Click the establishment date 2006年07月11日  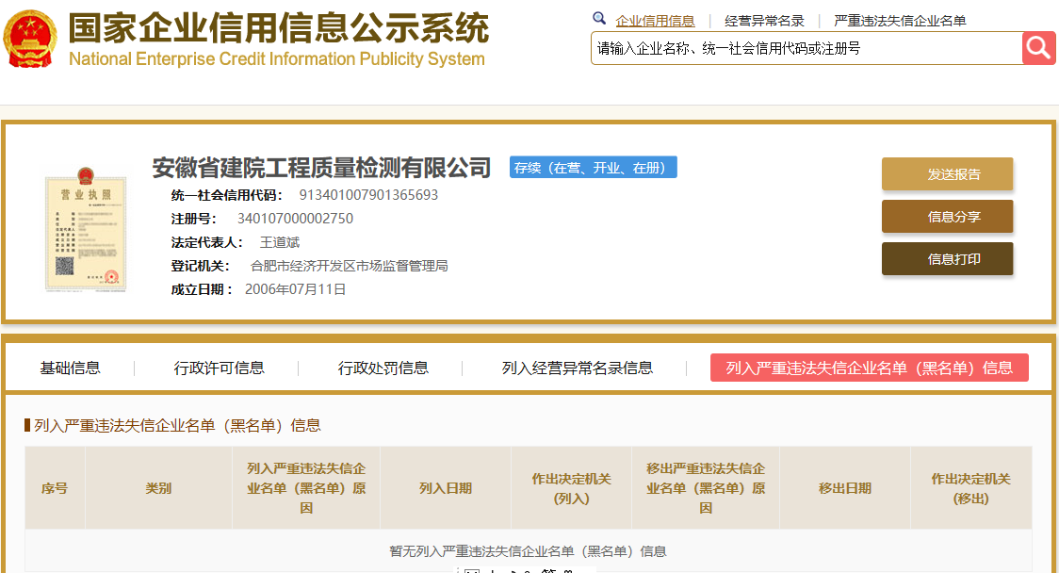(x=295, y=289)
